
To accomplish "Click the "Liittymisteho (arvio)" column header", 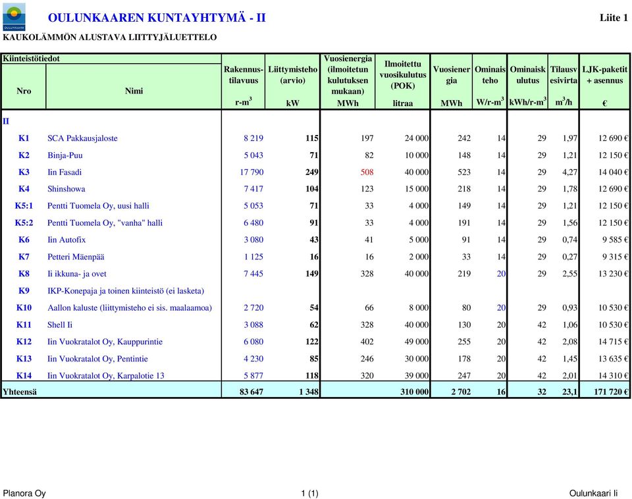I will point(292,75).
